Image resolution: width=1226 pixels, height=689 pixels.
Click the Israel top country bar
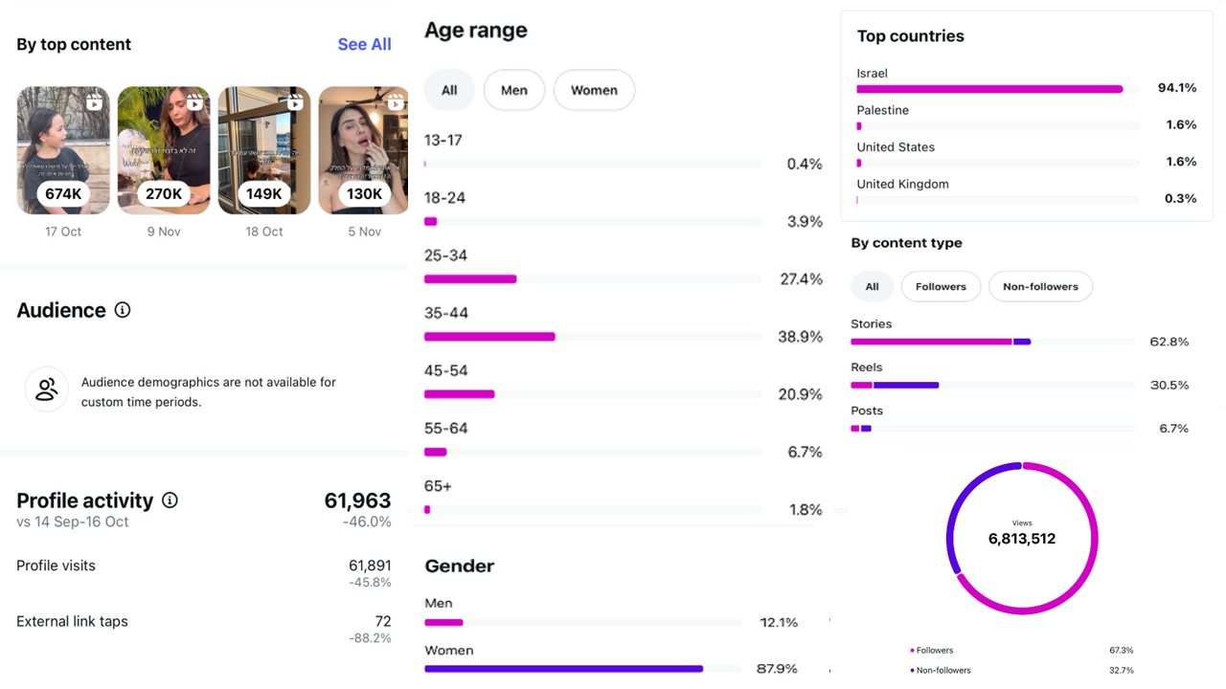pyautogui.click(x=988, y=89)
